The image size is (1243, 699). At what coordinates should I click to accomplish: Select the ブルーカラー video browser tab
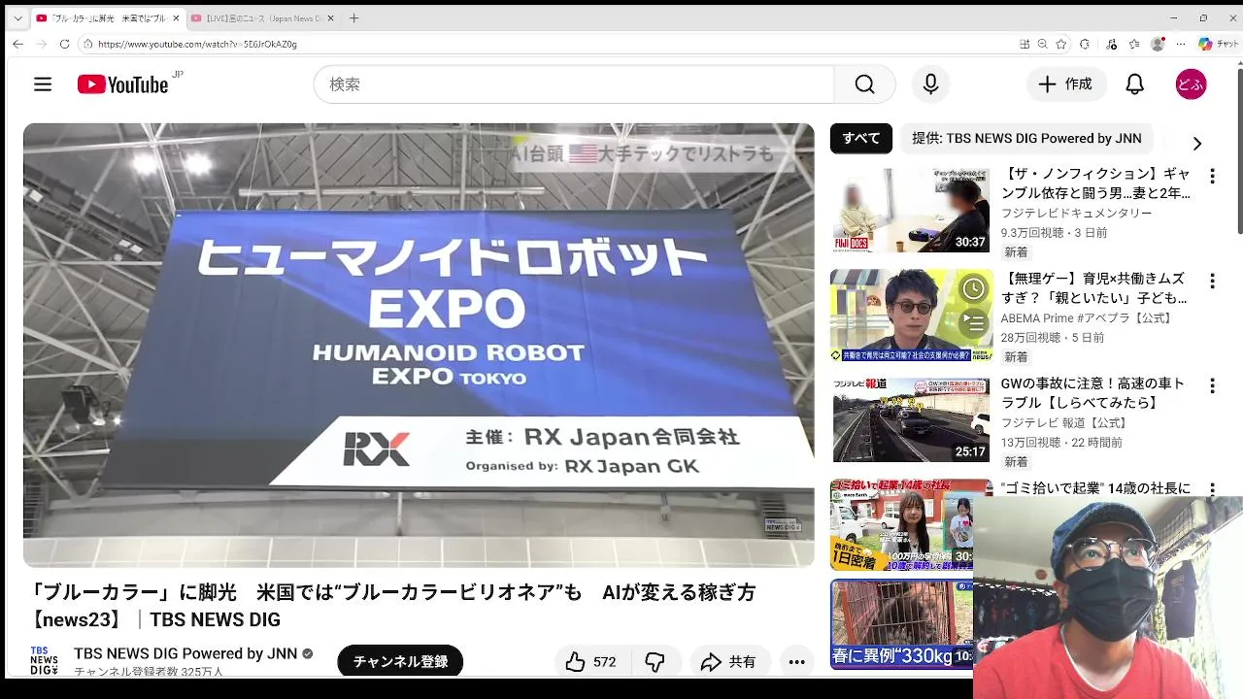[x=107, y=18]
